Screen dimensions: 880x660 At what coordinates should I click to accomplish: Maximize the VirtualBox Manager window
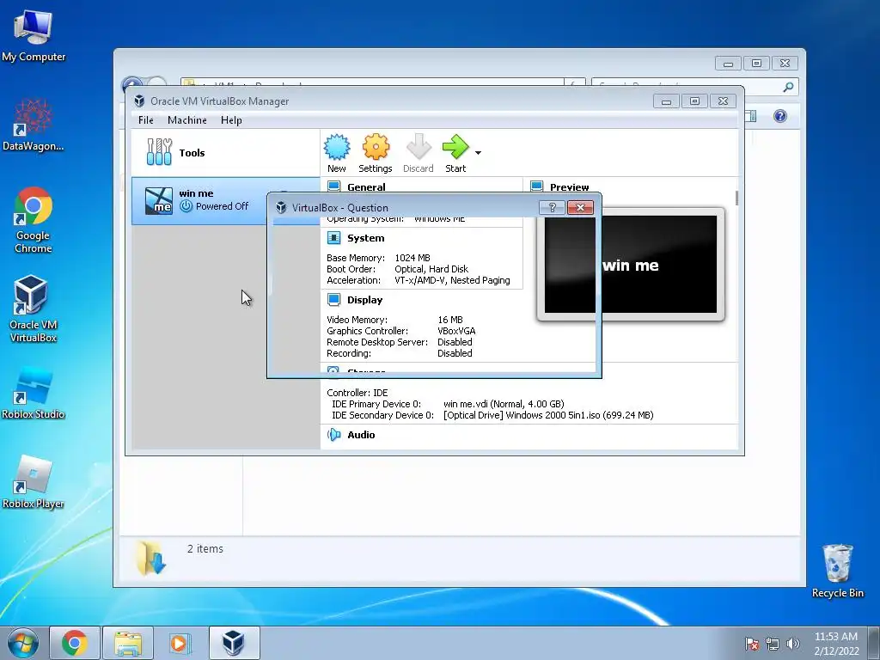tap(694, 101)
